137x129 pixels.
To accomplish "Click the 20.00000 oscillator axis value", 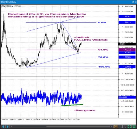I will click(x=127, y=106).
